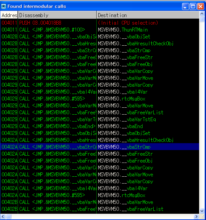Select __vbaFreeObj destination at address 00402A
Screen dimensions: 206x220
[125, 161]
